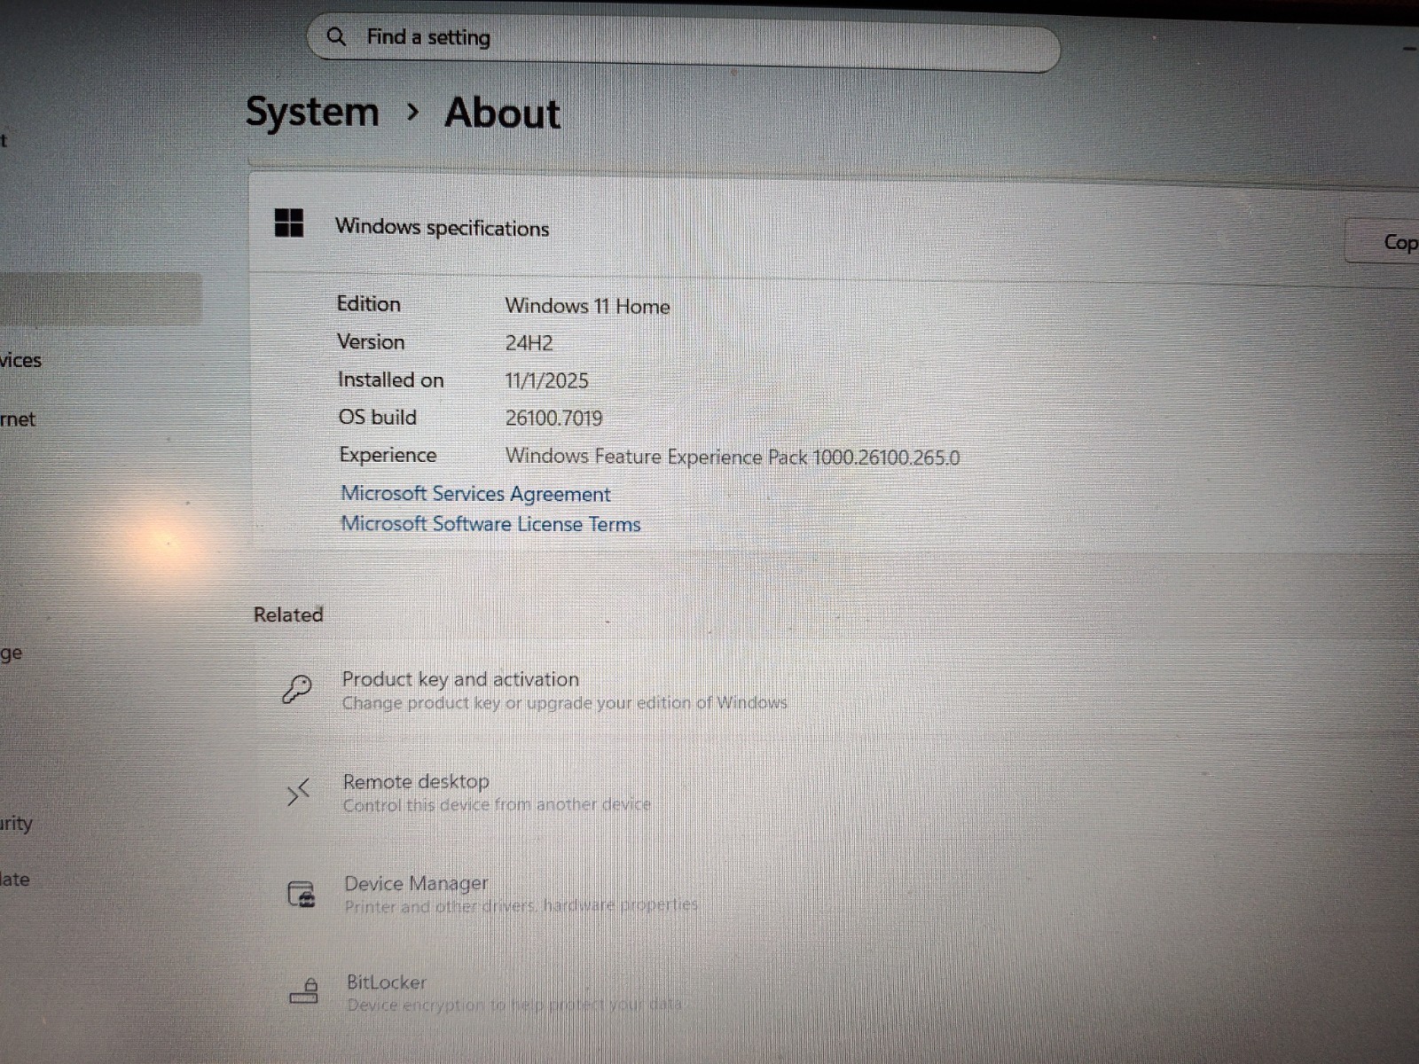Select 'Windows 11 Home' edition text
Image resolution: width=1419 pixels, height=1064 pixels.
click(x=587, y=306)
